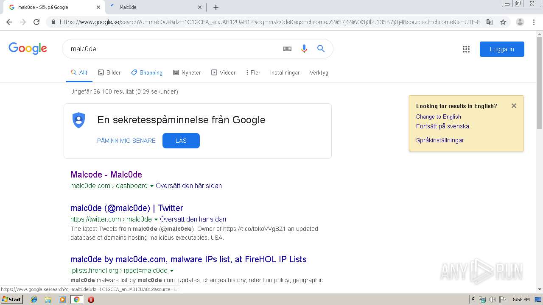Open the 'malc0de (@malc0de) | Twitter' result
This screenshot has height=305, width=543.
click(x=127, y=208)
